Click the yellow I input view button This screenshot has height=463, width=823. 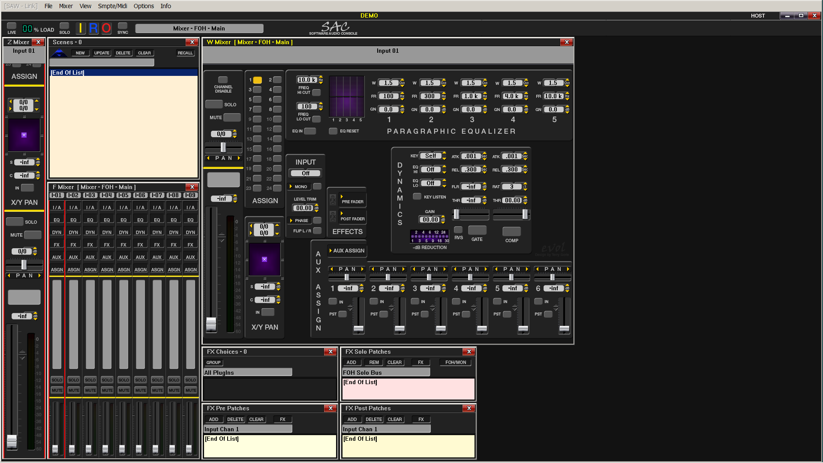point(81,28)
